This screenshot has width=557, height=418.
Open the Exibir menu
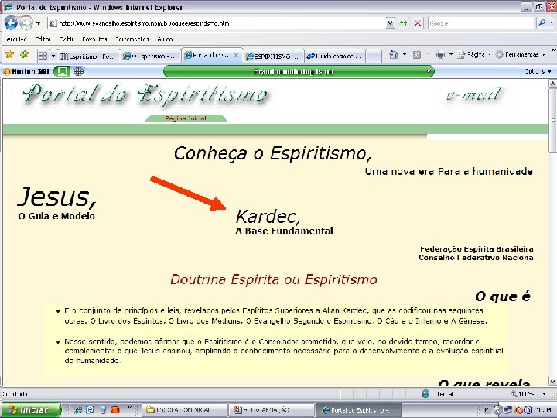coord(67,39)
